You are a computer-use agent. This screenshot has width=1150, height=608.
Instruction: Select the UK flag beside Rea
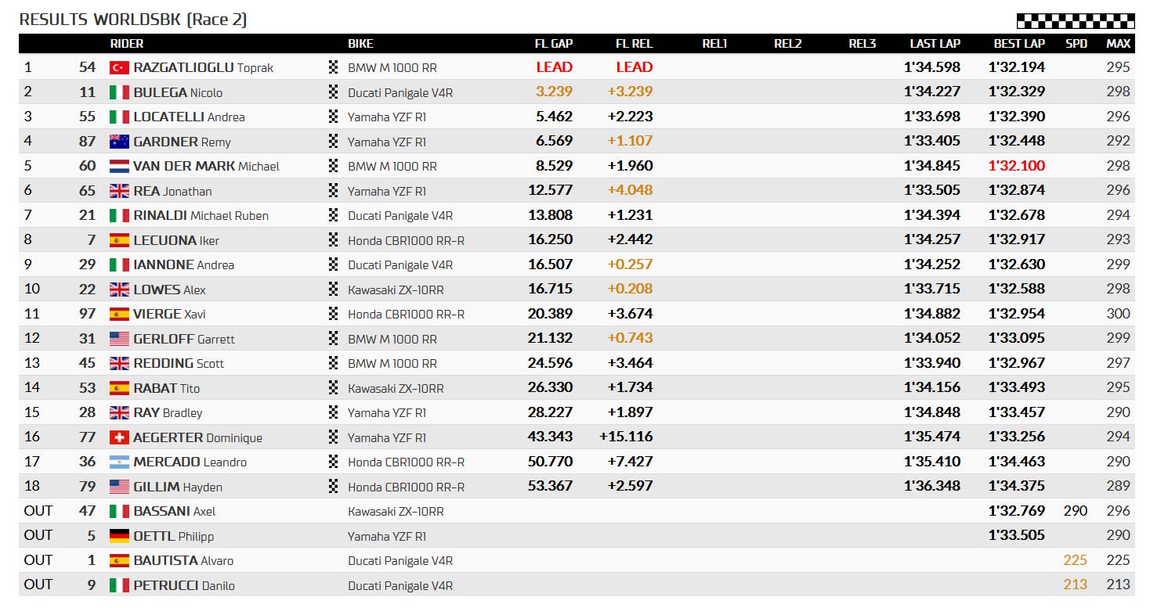click(x=119, y=191)
